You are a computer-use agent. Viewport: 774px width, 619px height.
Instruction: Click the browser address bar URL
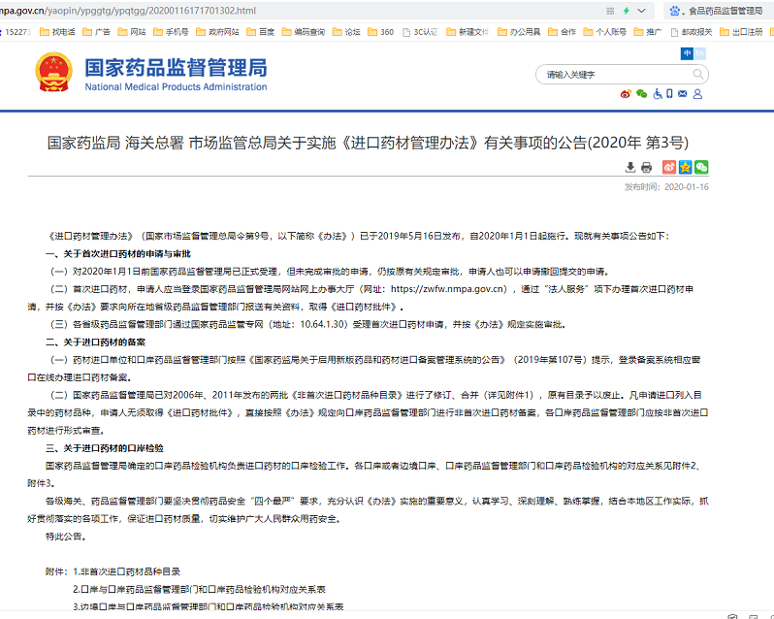(x=128, y=11)
